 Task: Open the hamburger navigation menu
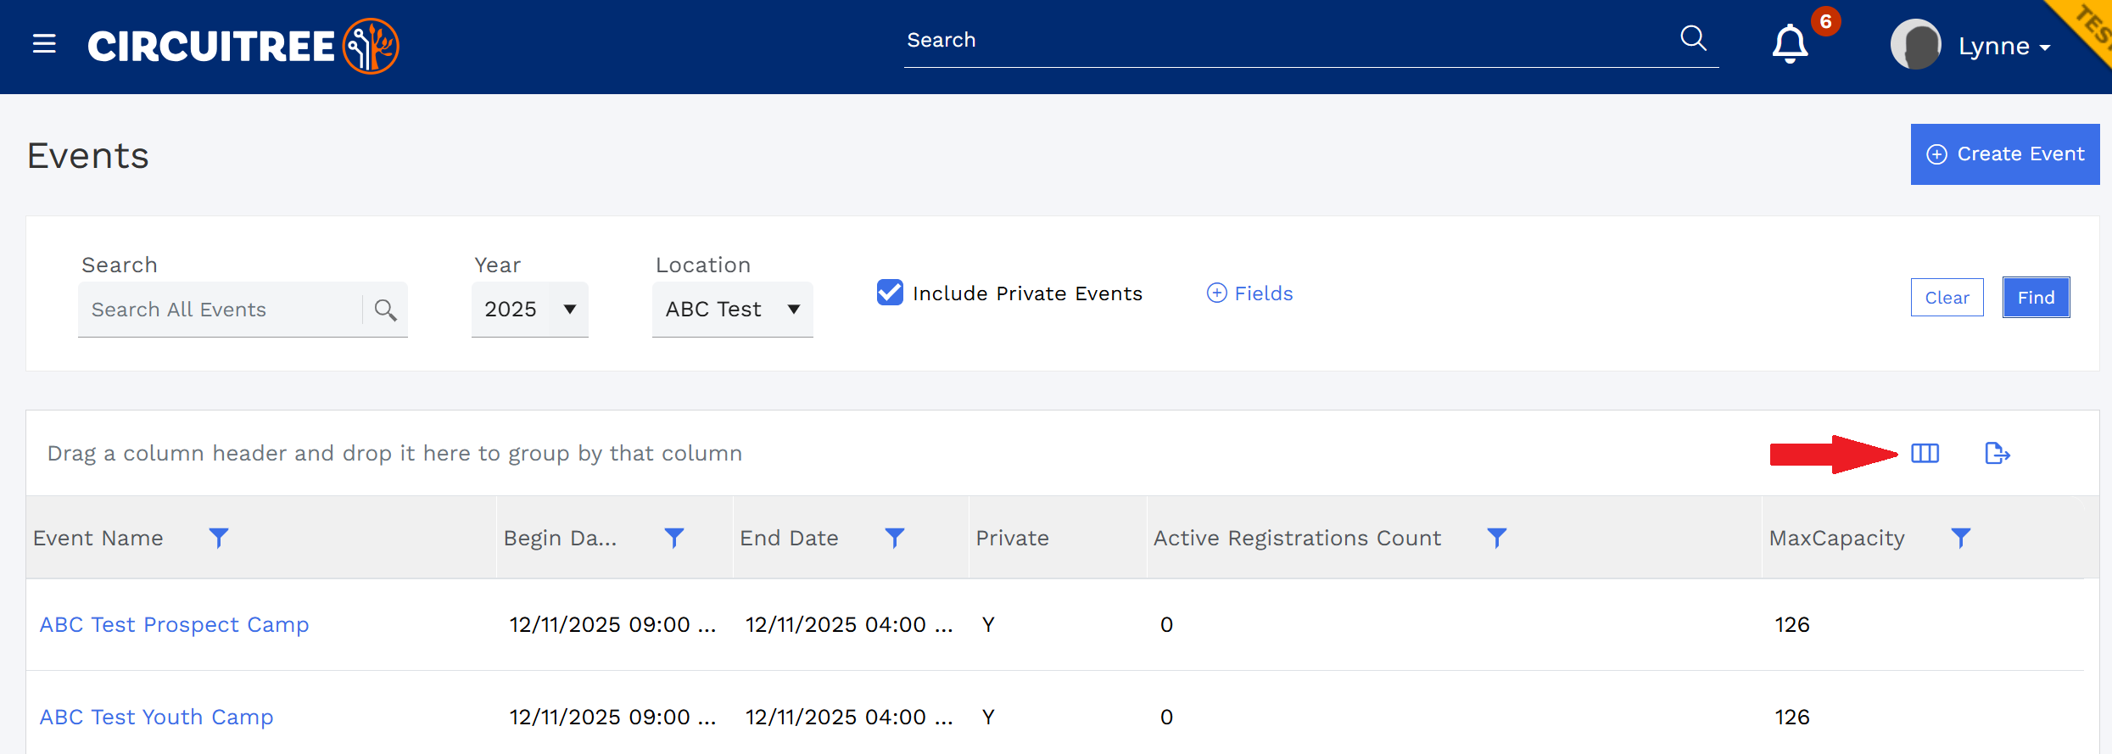(44, 43)
